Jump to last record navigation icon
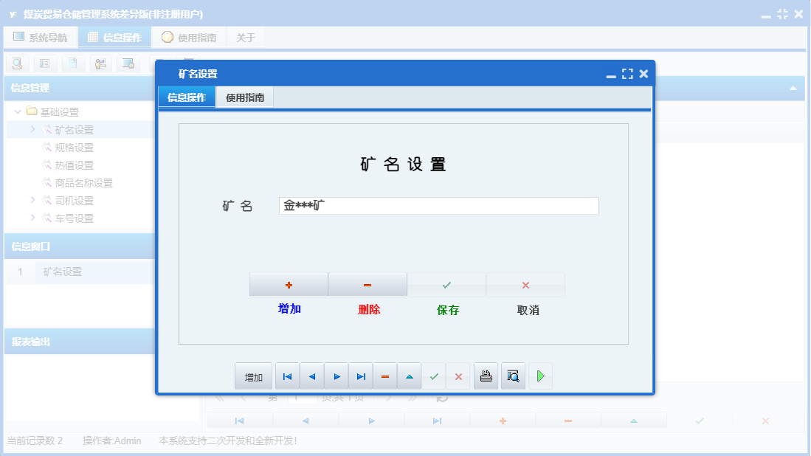 [x=361, y=376]
